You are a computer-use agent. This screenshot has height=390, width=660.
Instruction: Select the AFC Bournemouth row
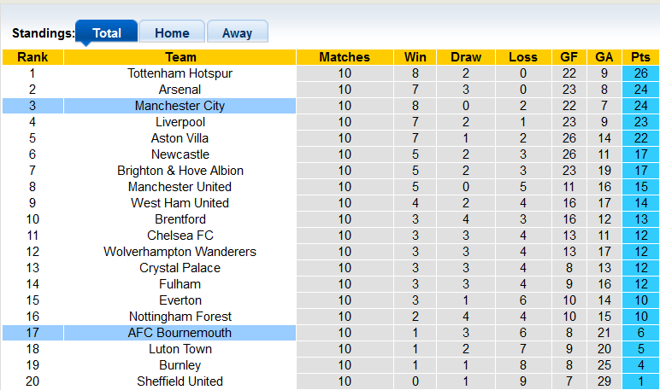[180, 333]
